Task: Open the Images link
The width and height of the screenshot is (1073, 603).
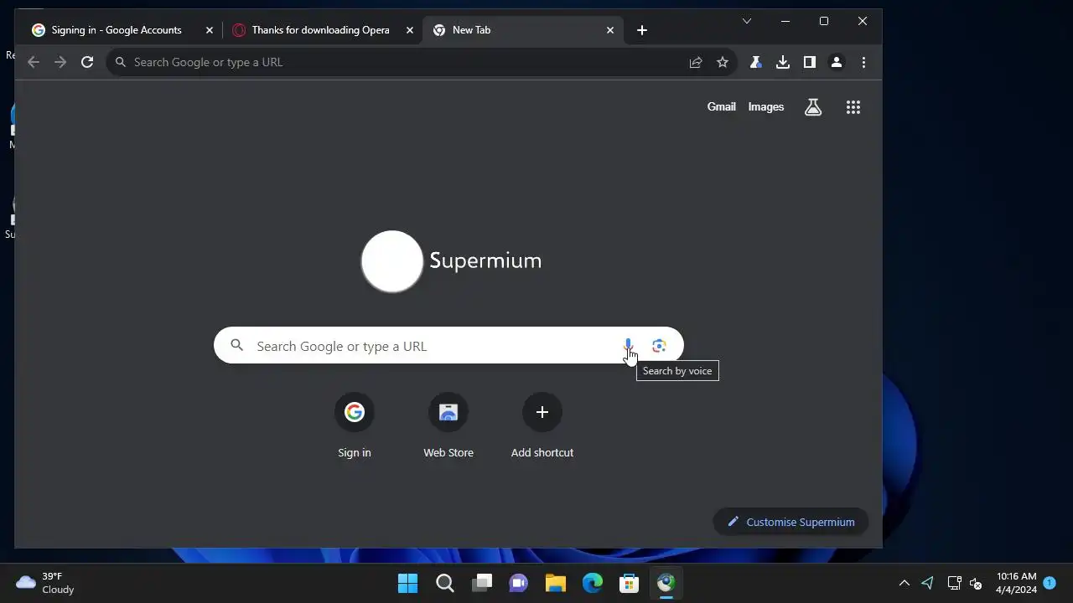Action: pyautogui.click(x=766, y=107)
